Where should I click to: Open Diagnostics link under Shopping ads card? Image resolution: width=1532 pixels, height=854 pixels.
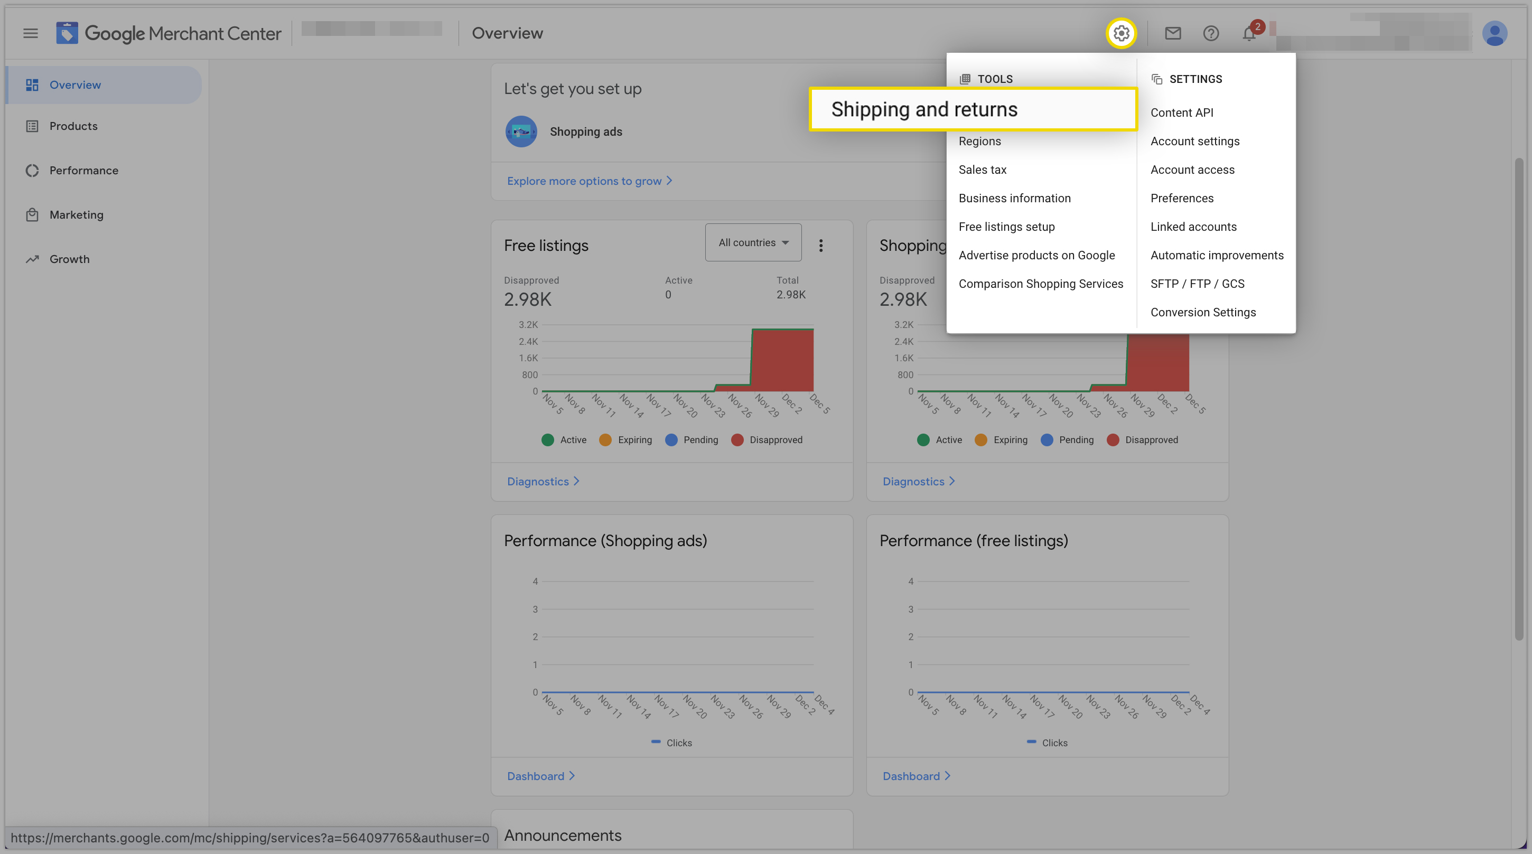[x=918, y=481]
